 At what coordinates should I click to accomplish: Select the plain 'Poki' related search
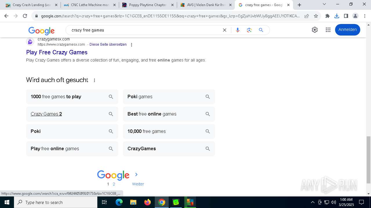pos(72,131)
